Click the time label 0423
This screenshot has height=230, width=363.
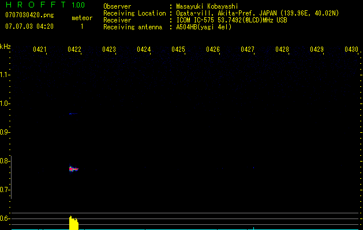point(109,49)
